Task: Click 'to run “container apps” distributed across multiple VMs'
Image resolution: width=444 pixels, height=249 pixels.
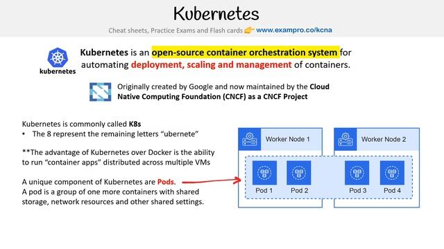Action: 116,163
